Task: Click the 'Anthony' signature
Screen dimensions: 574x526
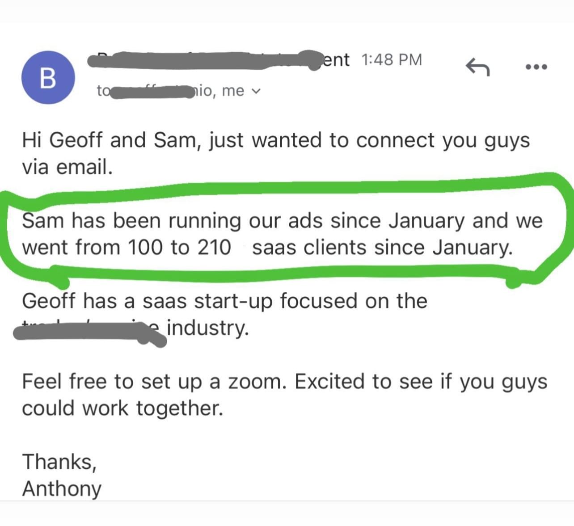Action: (62, 488)
